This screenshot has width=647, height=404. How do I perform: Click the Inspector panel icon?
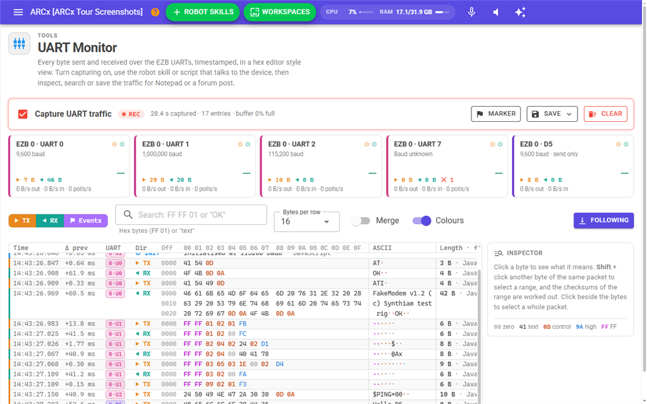click(x=499, y=253)
